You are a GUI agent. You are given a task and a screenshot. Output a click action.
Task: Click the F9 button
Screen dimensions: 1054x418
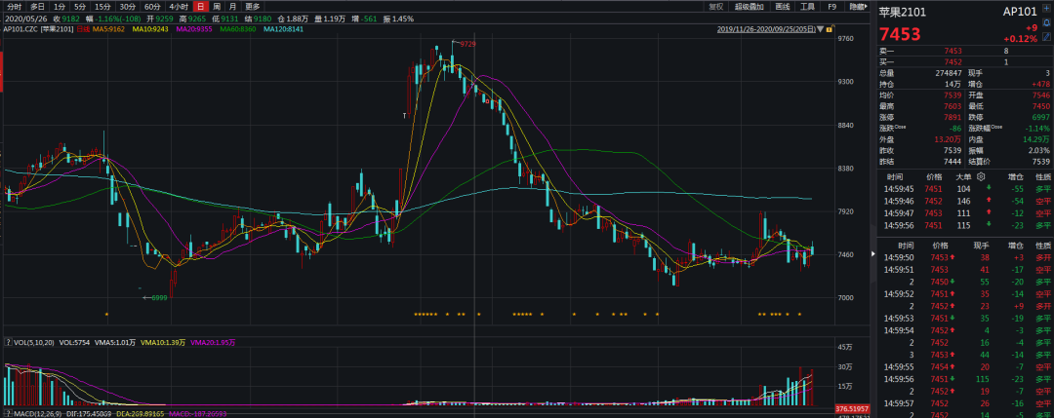[x=831, y=7]
